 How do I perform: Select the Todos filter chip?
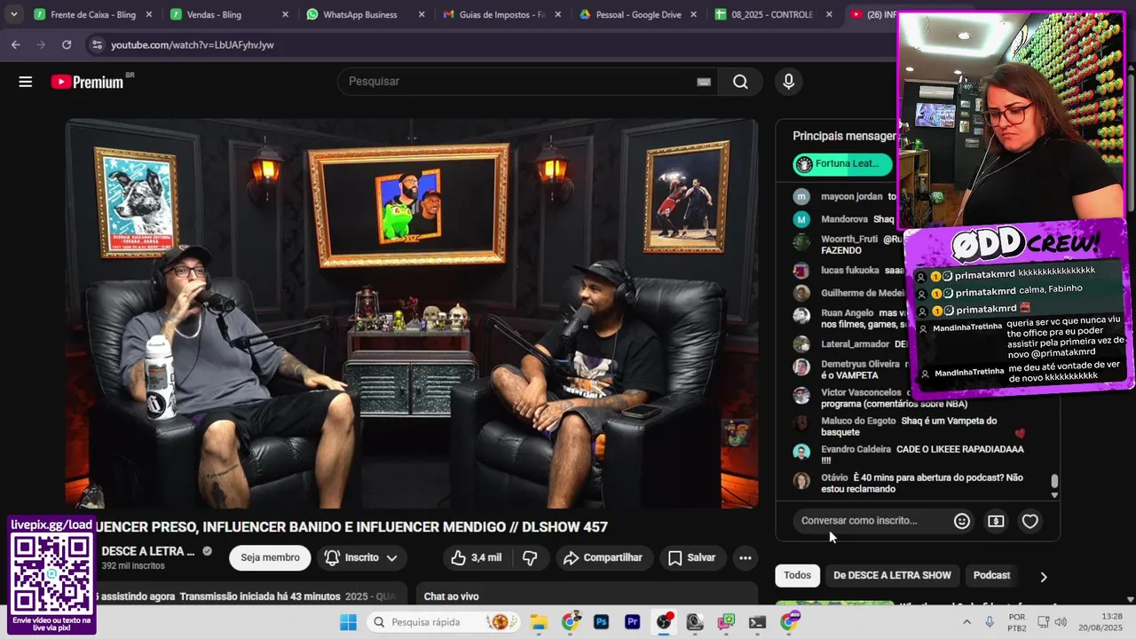797,575
